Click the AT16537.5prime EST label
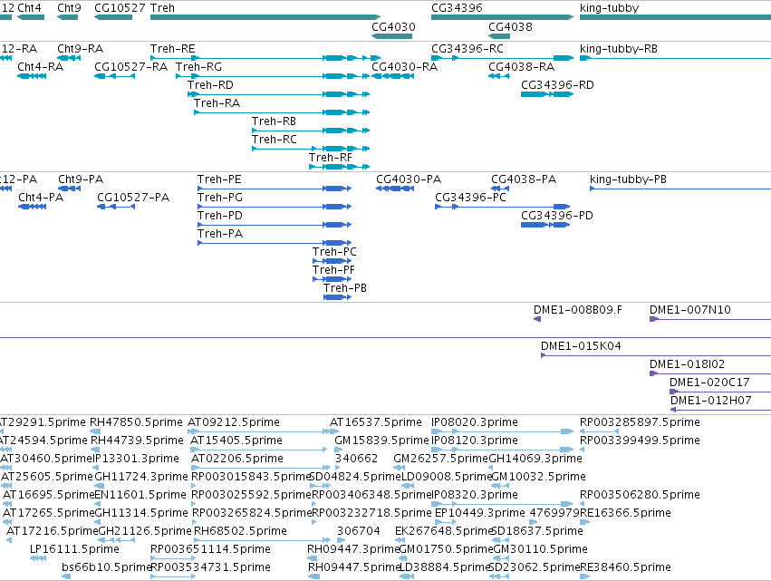This screenshot has height=581, width=771. coord(376,422)
